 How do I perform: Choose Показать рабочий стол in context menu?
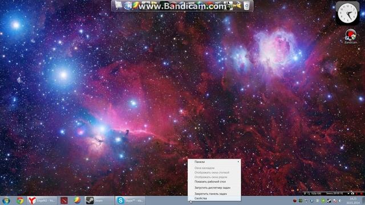pos(214,182)
